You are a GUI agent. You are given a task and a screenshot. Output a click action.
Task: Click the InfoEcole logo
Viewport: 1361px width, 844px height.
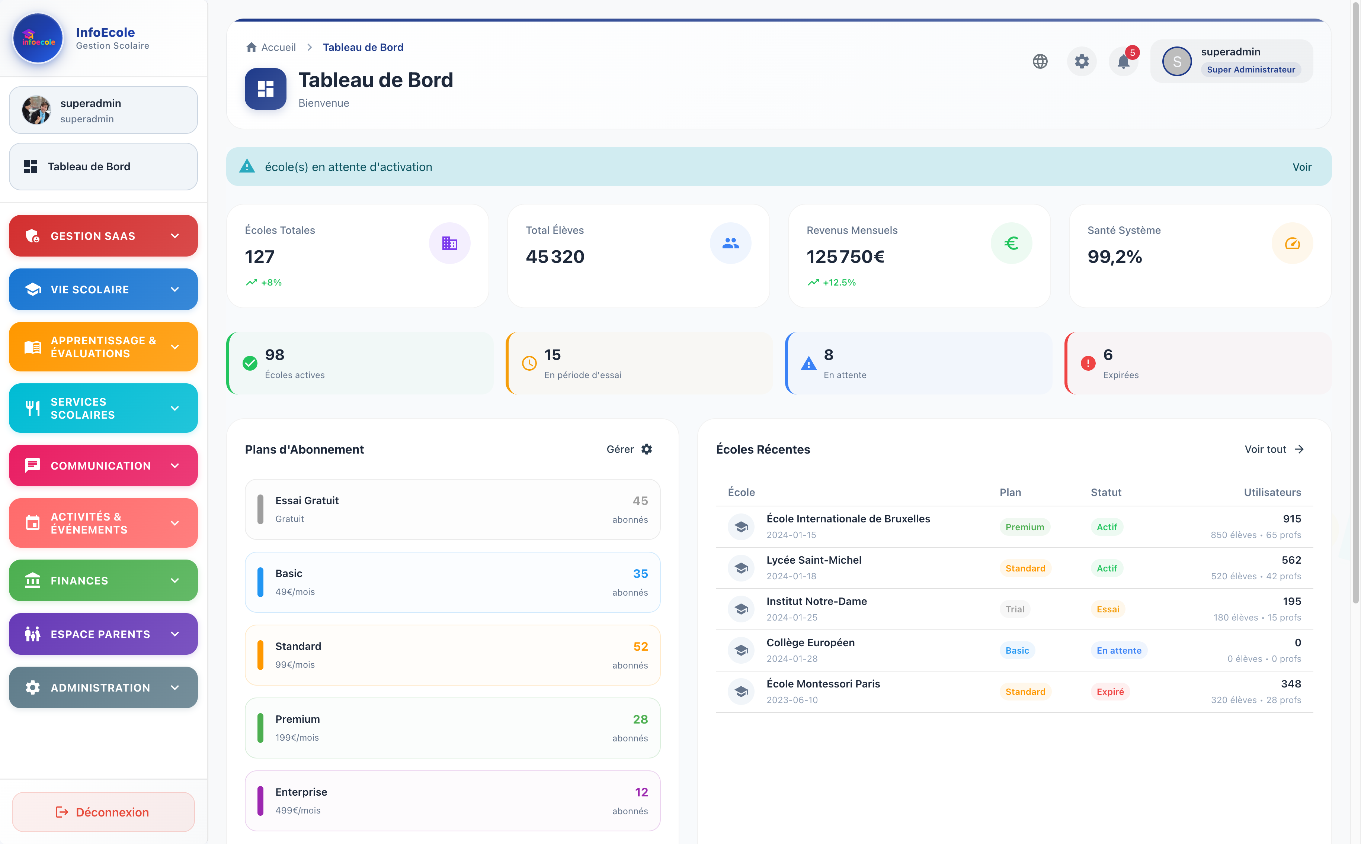[x=38, y=38]
